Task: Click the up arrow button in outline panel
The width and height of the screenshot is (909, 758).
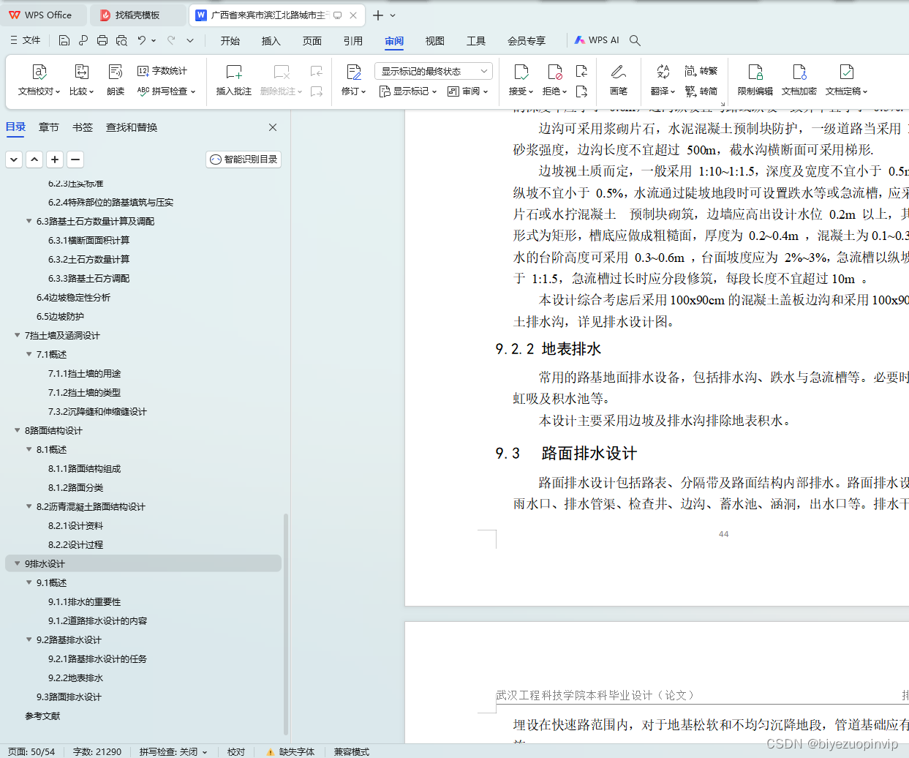Action: point(34,159)
